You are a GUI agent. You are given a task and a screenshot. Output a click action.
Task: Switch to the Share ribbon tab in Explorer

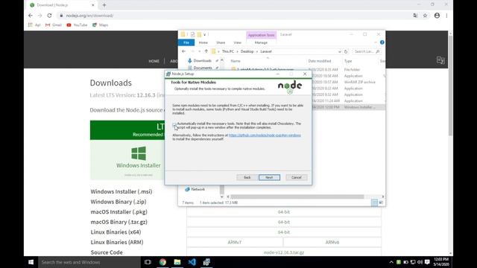(x=221, y=42)
